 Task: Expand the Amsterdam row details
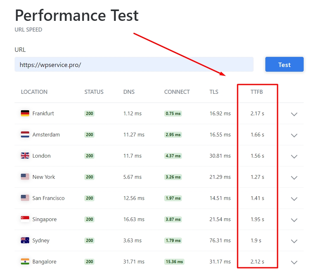pos(294,136)
